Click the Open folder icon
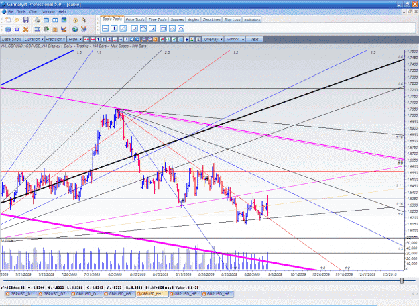The height and width of the screenshot is (306, 419). pyautogui.click(x=17, y=20)
